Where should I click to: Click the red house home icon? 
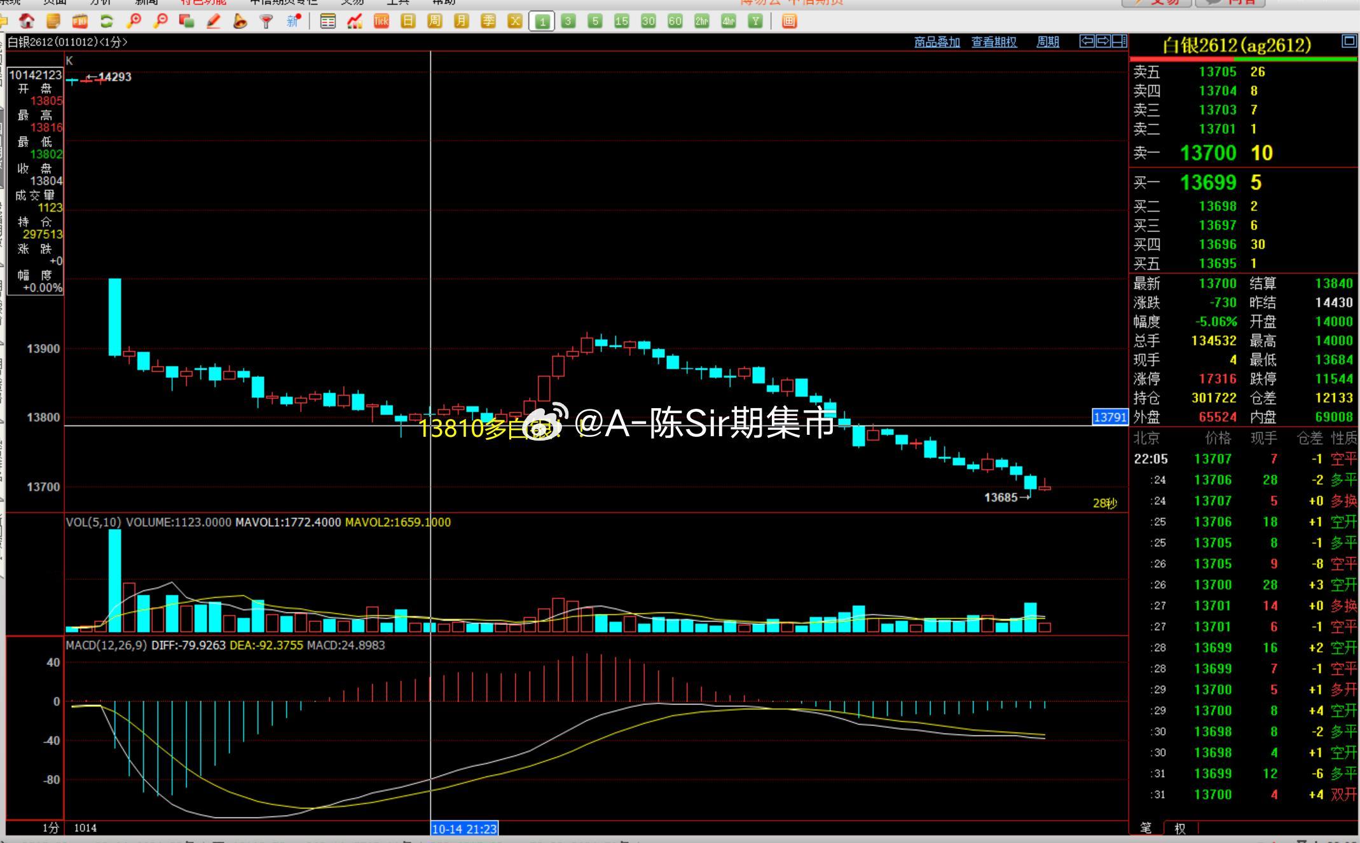[27, 22]
